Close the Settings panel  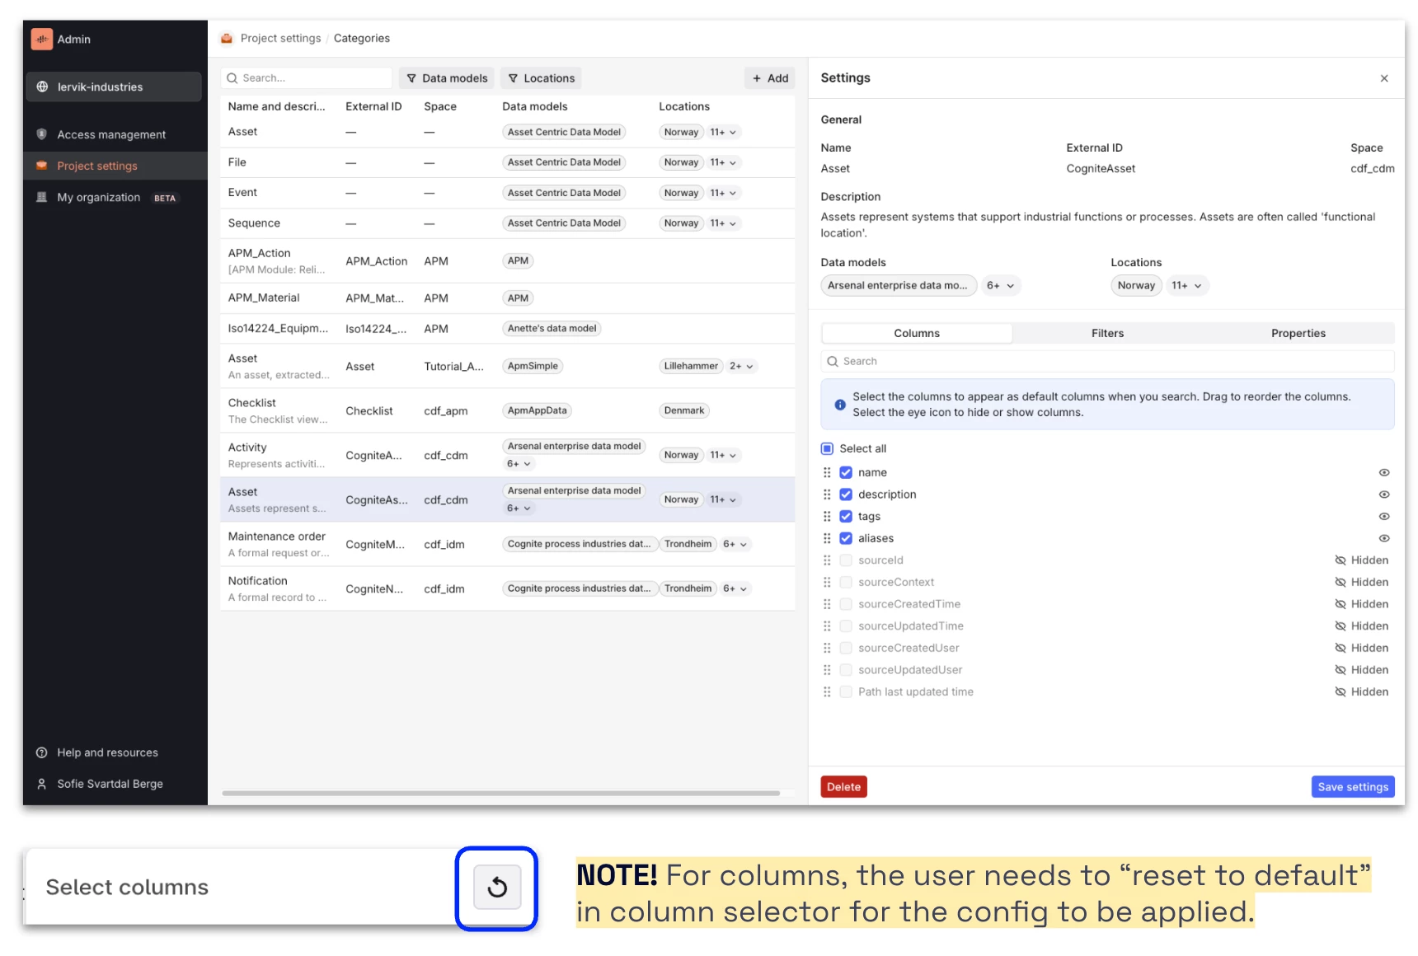[1384, 78]
